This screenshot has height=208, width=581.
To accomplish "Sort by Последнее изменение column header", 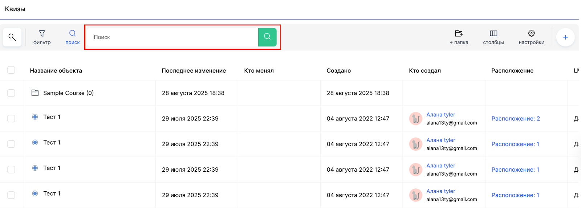I will click(x=194, y=71).
